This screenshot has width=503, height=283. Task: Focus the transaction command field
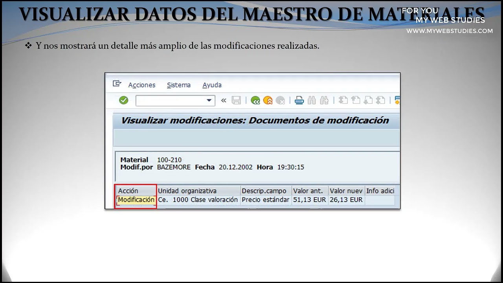coord(175,101)
